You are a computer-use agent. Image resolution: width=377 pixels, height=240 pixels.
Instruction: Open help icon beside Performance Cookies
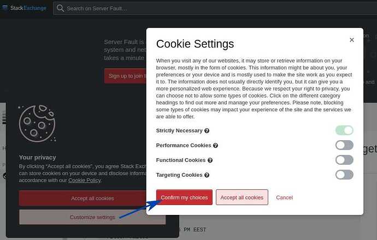[215, 146]
